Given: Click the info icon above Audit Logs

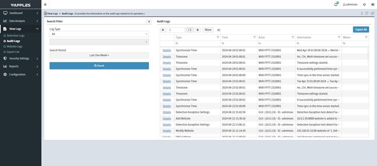Looking at the screenshot, I should [x=362, y=13].
